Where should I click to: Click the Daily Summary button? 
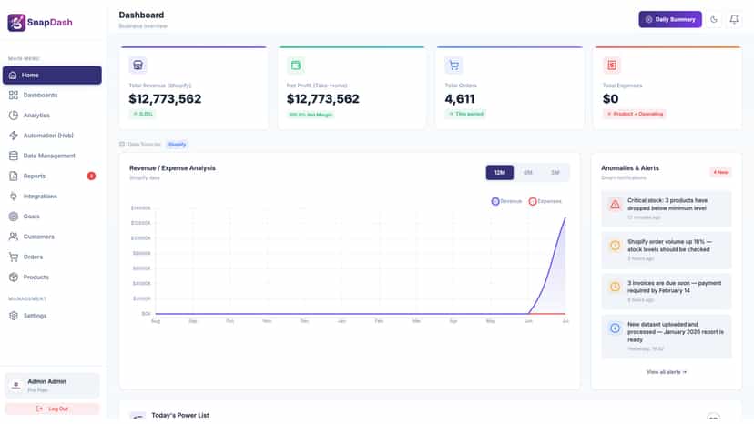pyautogui.click(x=670, y=20)
